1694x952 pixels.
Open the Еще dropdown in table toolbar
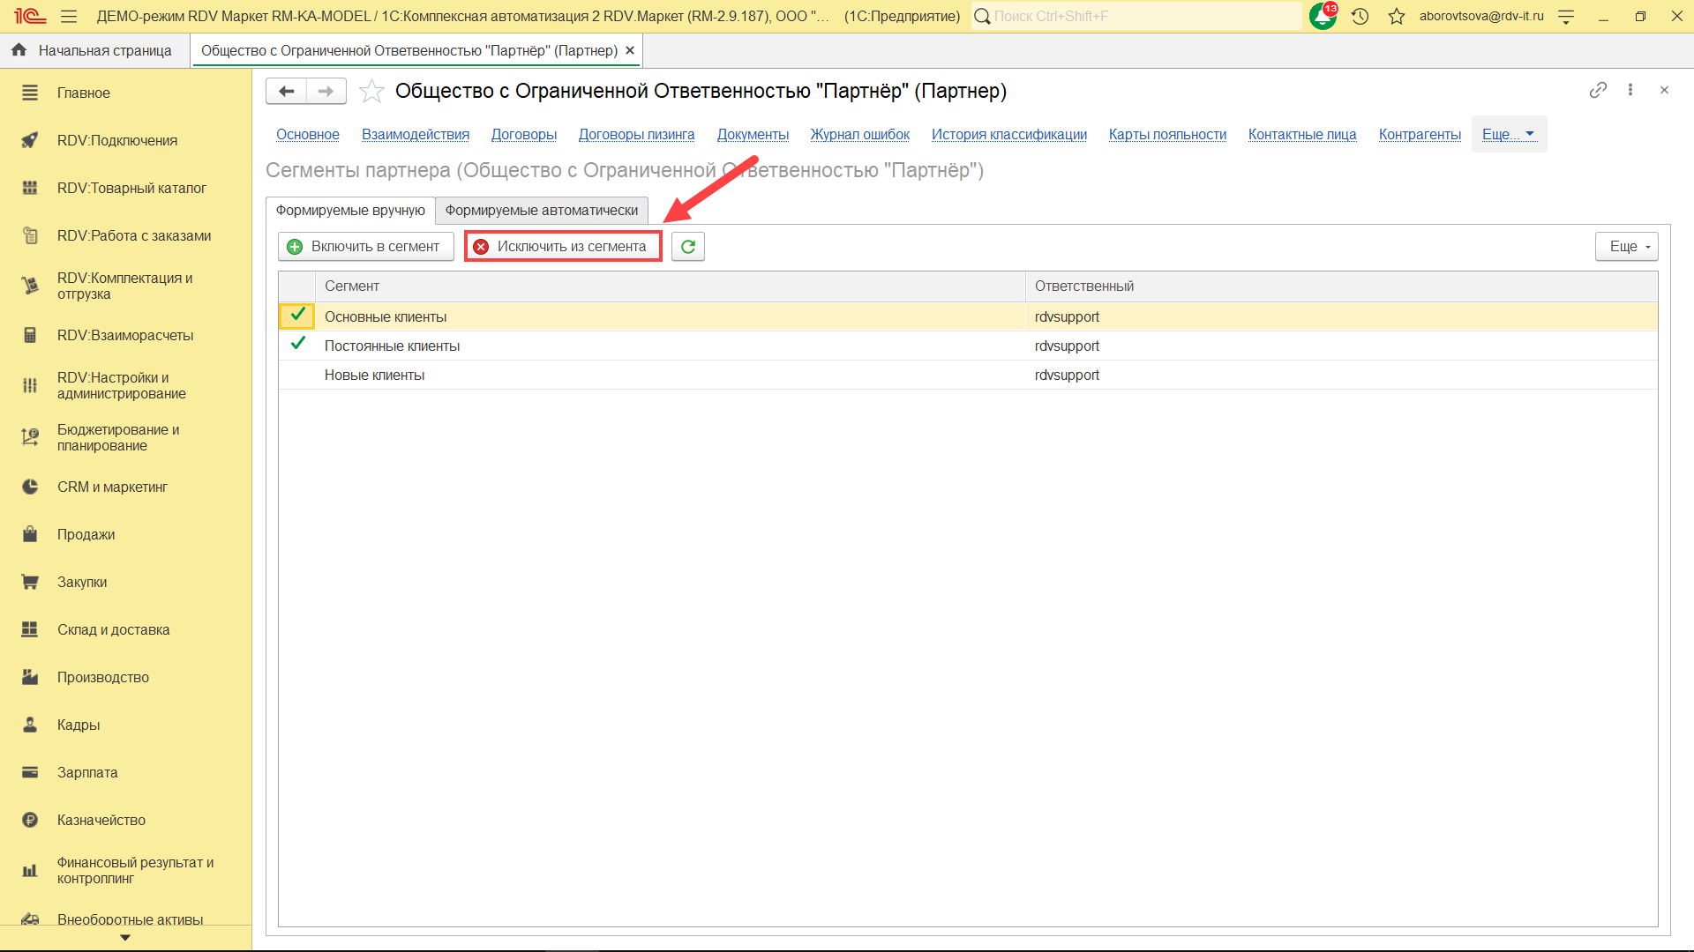pyautogui.click(x=1626, y=247)
